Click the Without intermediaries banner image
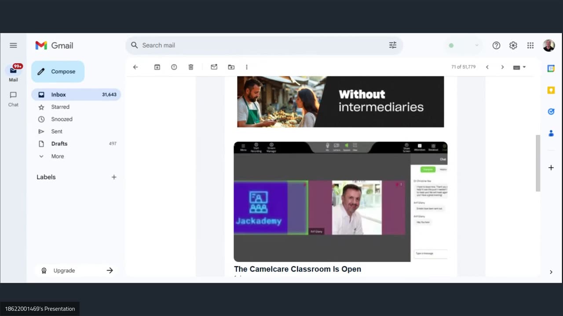This screenshot has width=563, height=316. (340, 102)
